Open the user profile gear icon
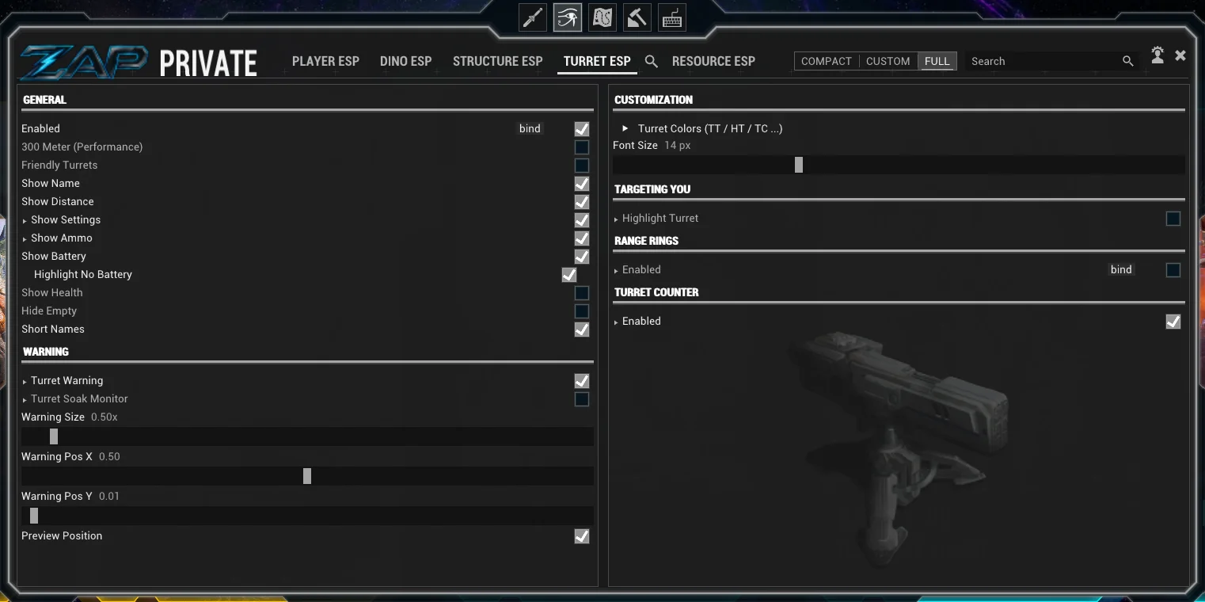Screen dimensions: 1205x602 [x=1157, y=55]
